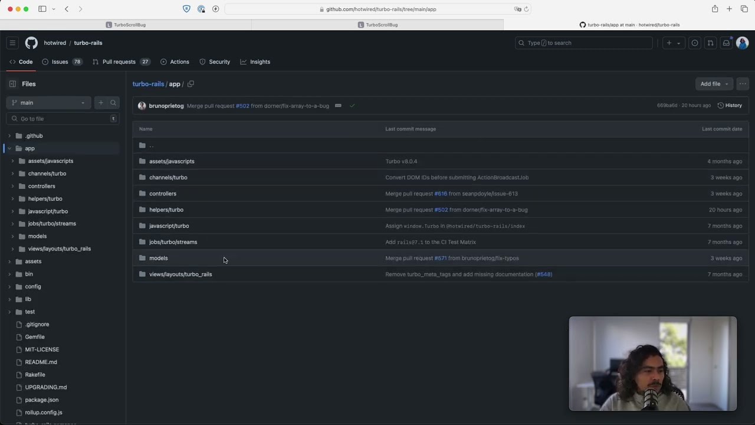Open package.json in the file tree

42,400
